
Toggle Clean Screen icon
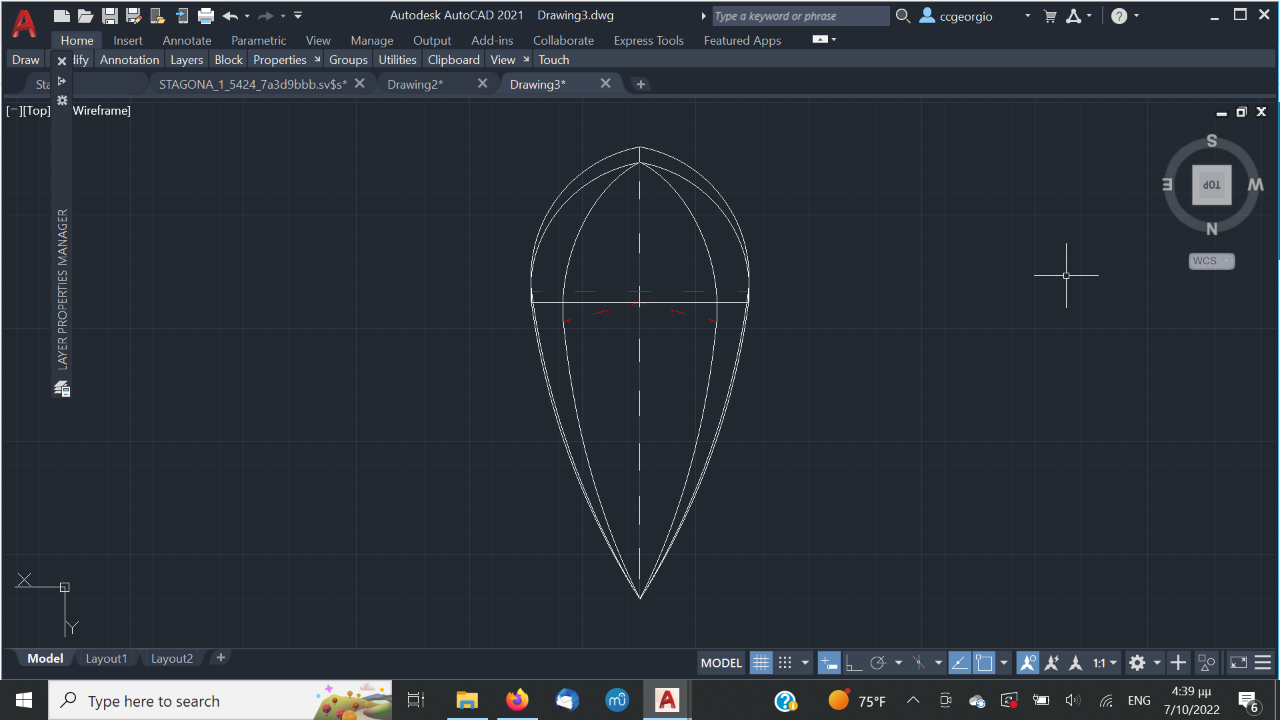point(1238,663)
